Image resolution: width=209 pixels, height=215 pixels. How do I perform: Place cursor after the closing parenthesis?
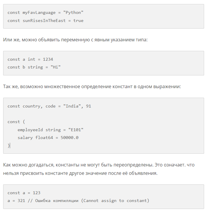pyautogui.click(x=10, y=145)
